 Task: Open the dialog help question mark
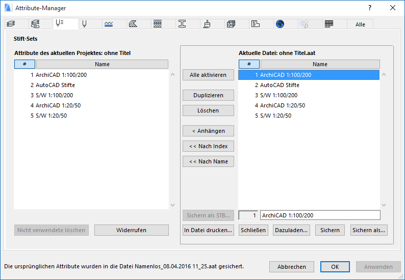click(x=370, y=8)
